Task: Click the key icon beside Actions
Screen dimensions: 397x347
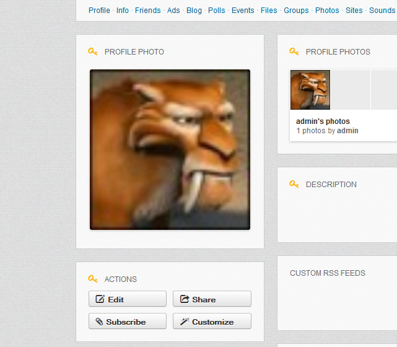Action: pyautogui.click(x=93, y=279)
